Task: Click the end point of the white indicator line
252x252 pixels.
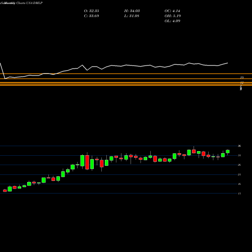Action: (x=228, y=63)
